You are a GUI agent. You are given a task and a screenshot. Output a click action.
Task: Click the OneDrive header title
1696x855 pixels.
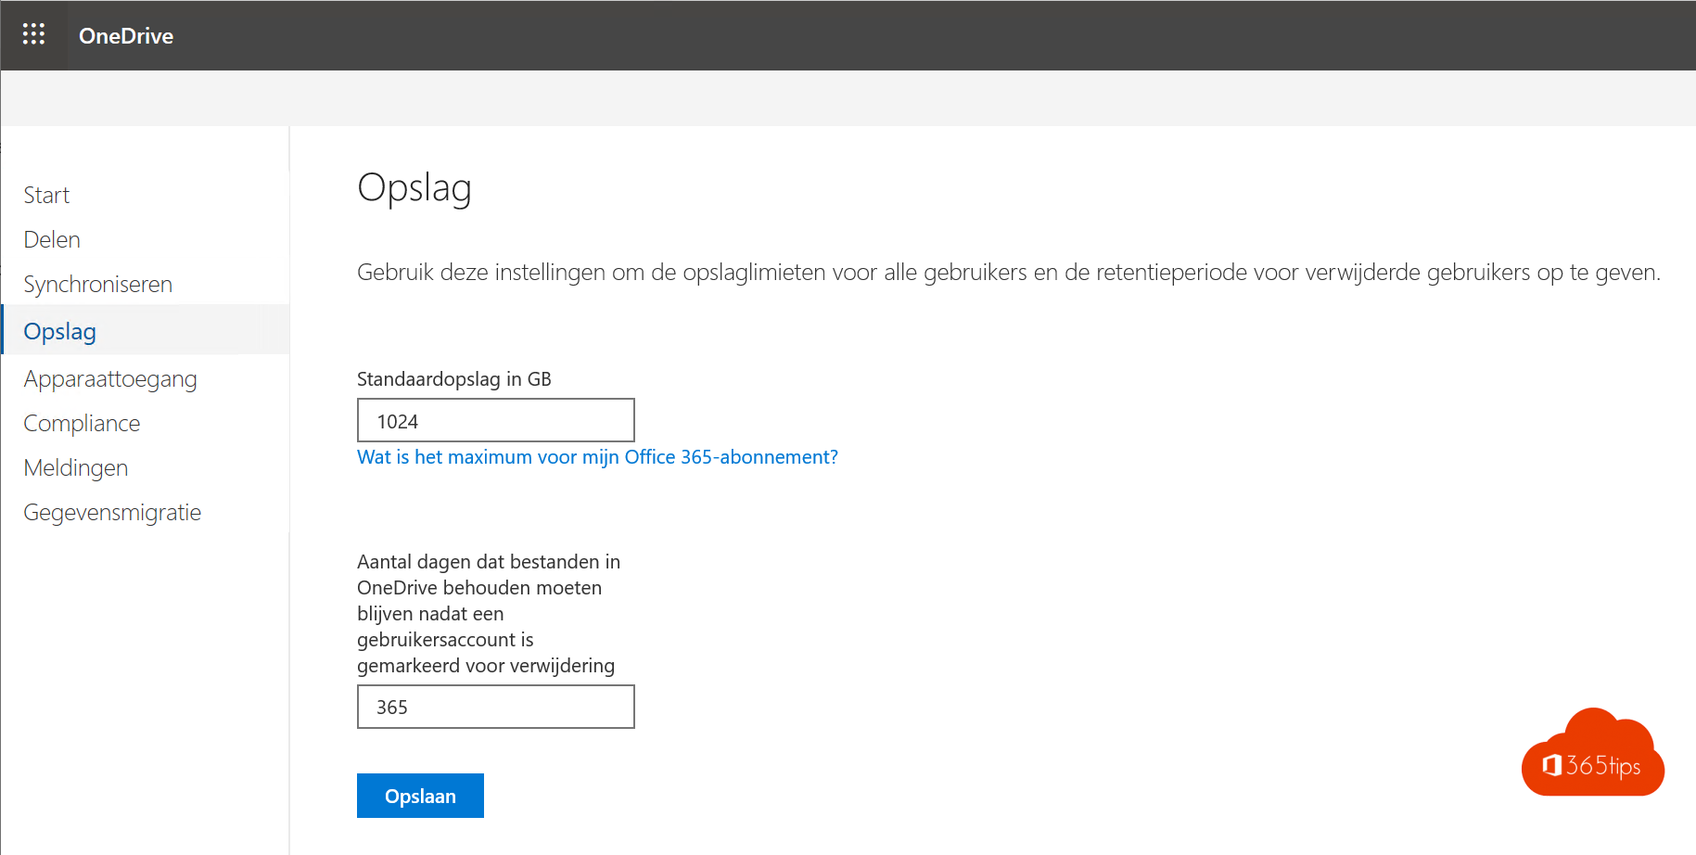point(126,36)
